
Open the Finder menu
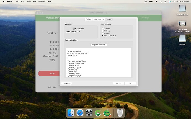point(10,2)
